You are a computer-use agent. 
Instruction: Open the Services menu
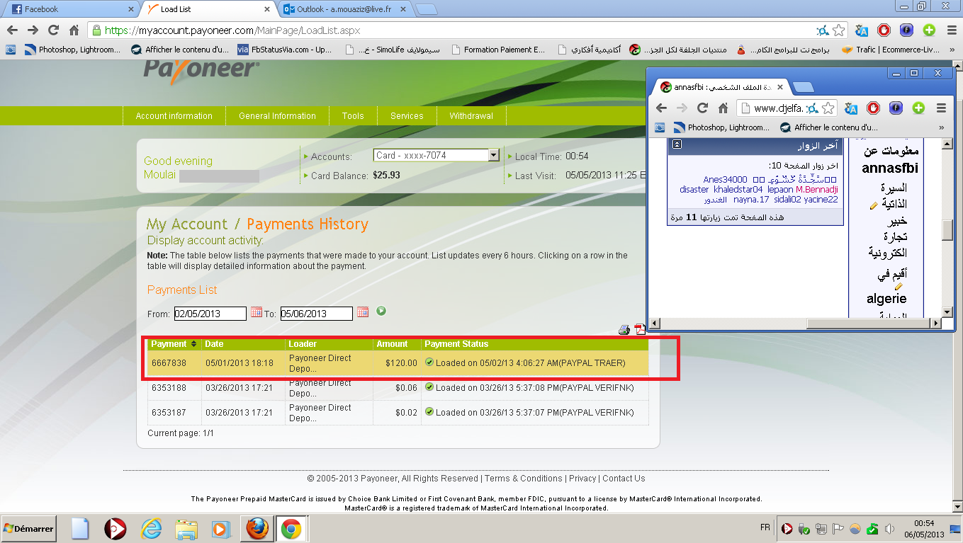click(407, 116)
